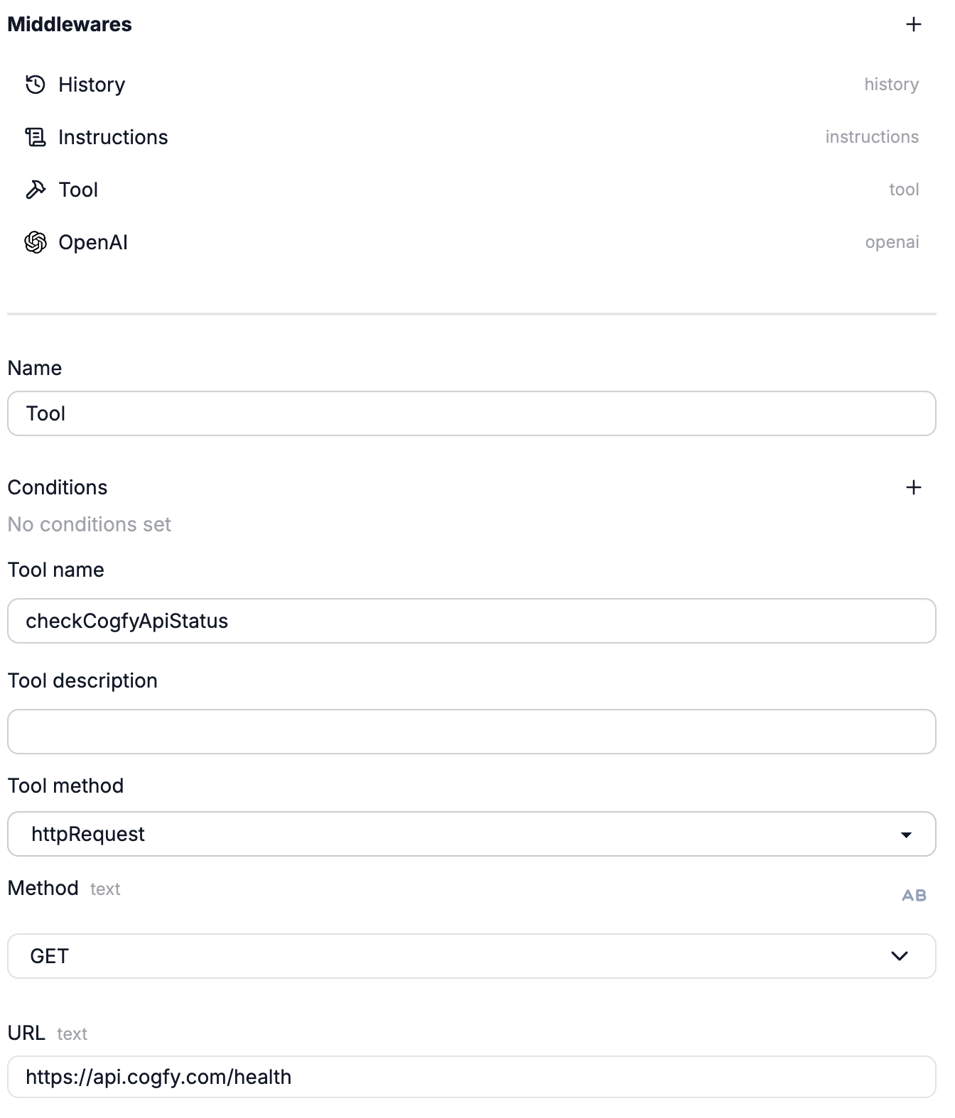
Task: Click the Tool hammer icon
Action: click(36, 190)
